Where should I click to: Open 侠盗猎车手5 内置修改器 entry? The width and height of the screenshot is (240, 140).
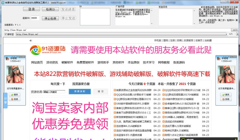click(x=129, y=135)
